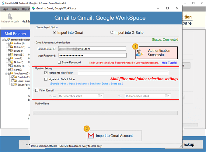Screen dimensions: 206x152
Task: Click the MailboxName label
Action: click(x=42, y=104)
